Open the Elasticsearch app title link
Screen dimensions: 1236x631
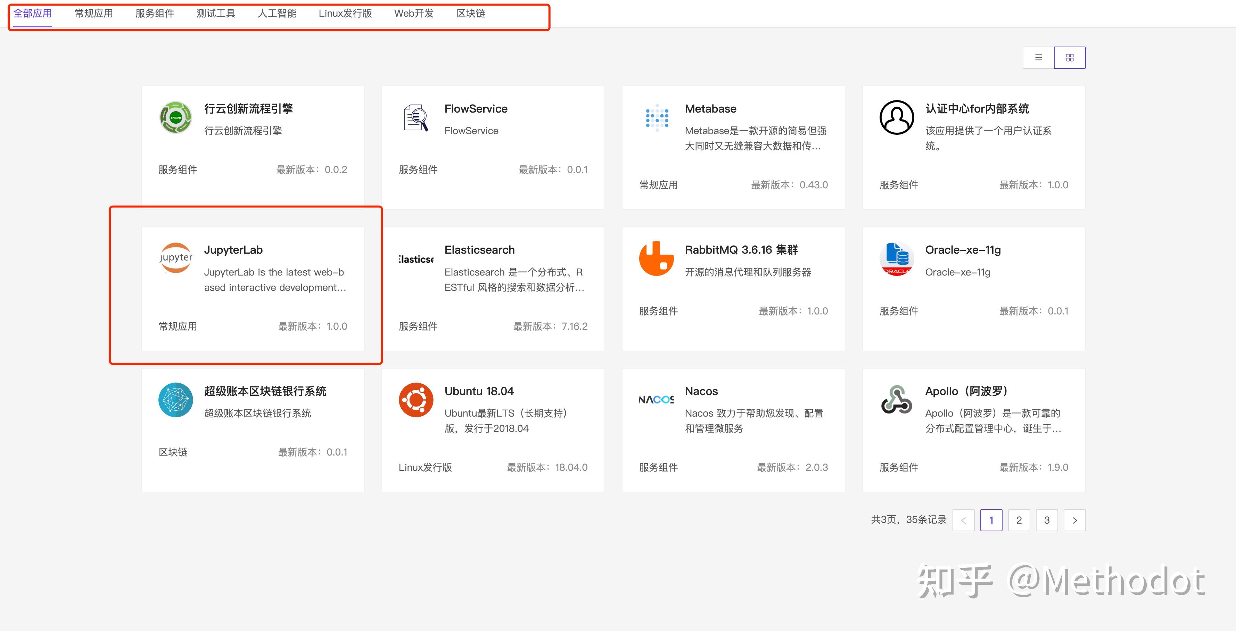[x=479, y=249]
